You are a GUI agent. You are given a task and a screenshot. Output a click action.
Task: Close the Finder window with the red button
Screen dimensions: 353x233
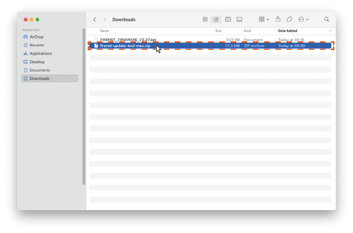click(x=26, y=20)
